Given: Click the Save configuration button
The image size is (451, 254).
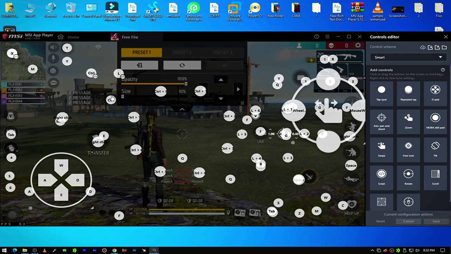Looking at the screenshot, I should [436, 221].
